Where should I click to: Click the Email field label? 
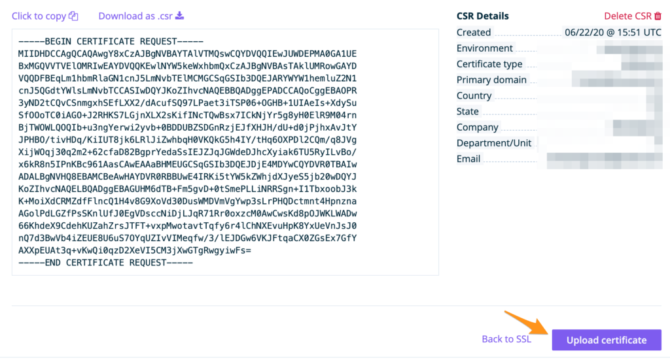[x=468, y=159]
